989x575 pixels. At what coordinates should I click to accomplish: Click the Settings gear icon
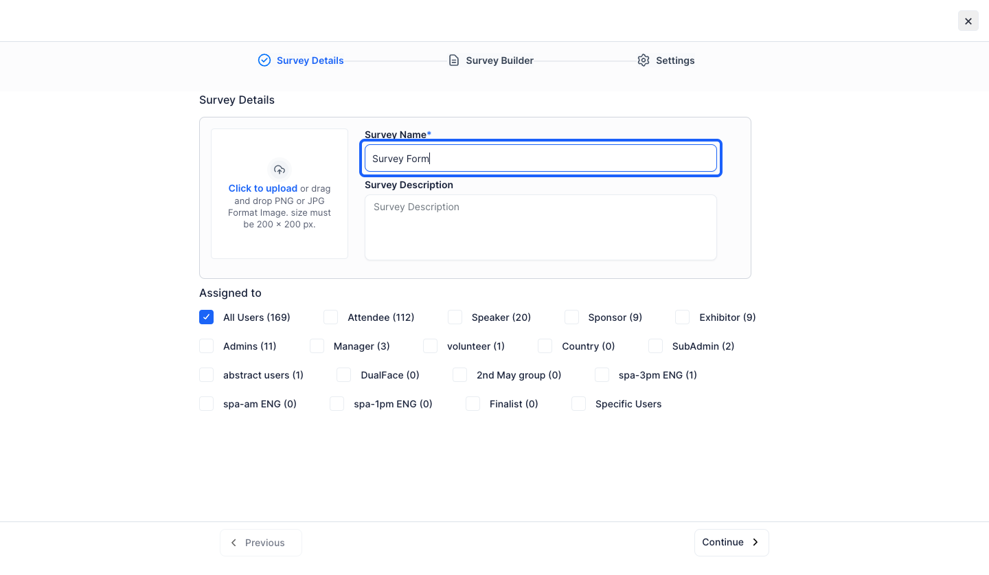(644, 60)
